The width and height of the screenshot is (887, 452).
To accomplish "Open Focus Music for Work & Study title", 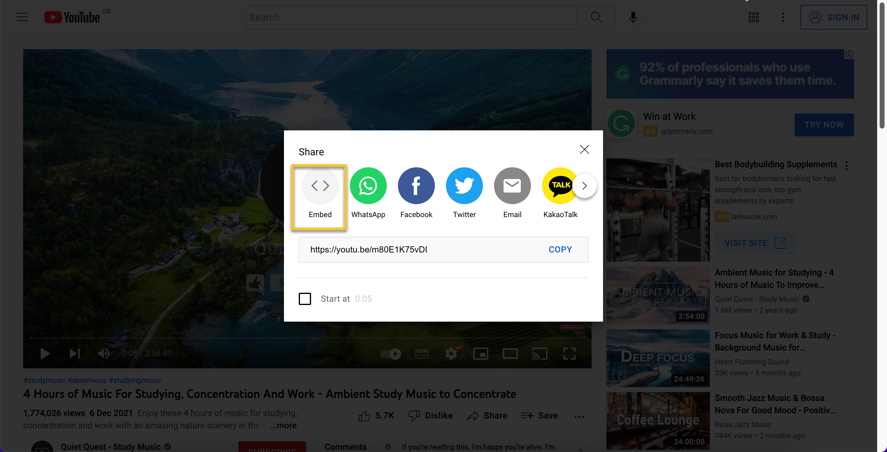I will 775,341.
